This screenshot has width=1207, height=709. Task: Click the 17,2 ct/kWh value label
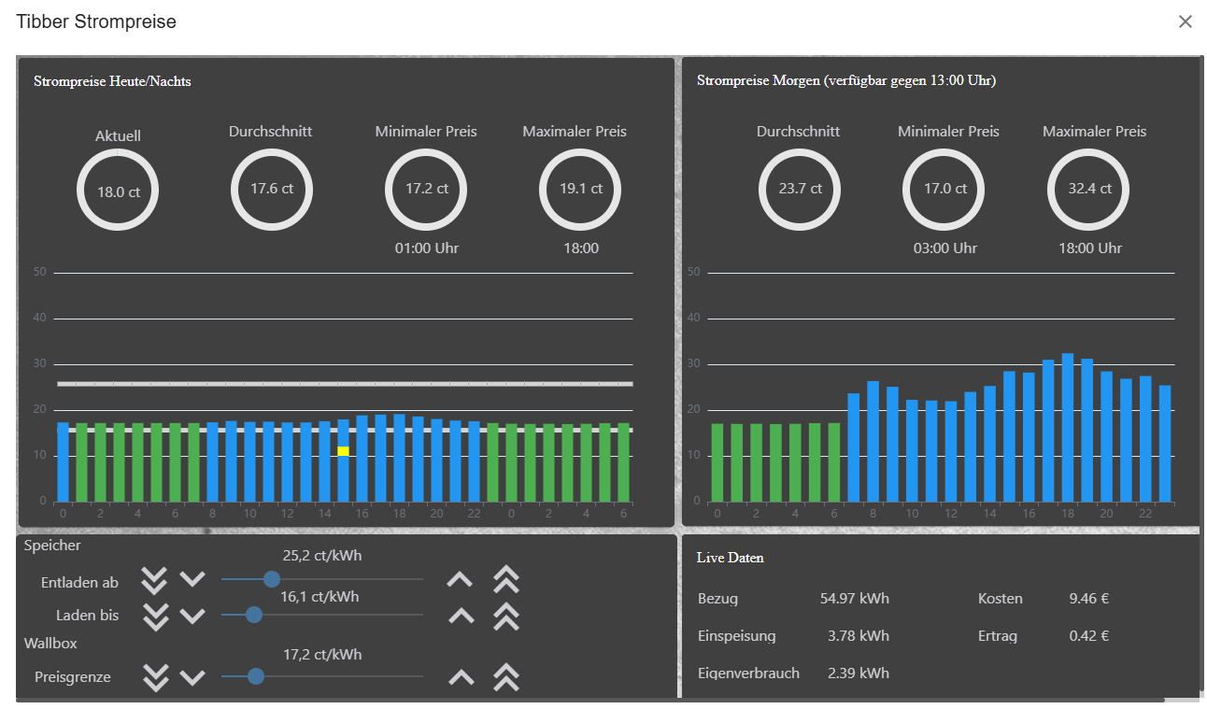pos(322,655)
